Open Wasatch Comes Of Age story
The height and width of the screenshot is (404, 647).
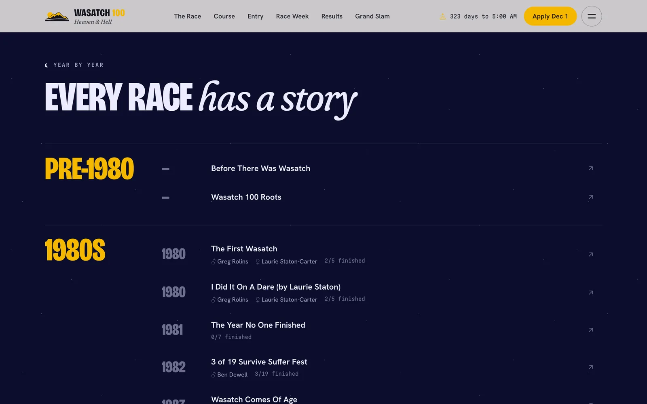click(254, 400)
